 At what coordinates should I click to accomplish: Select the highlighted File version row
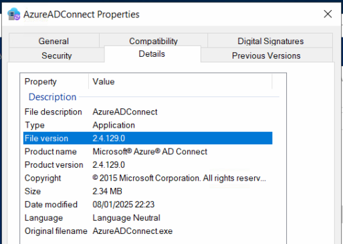(148, 138)
